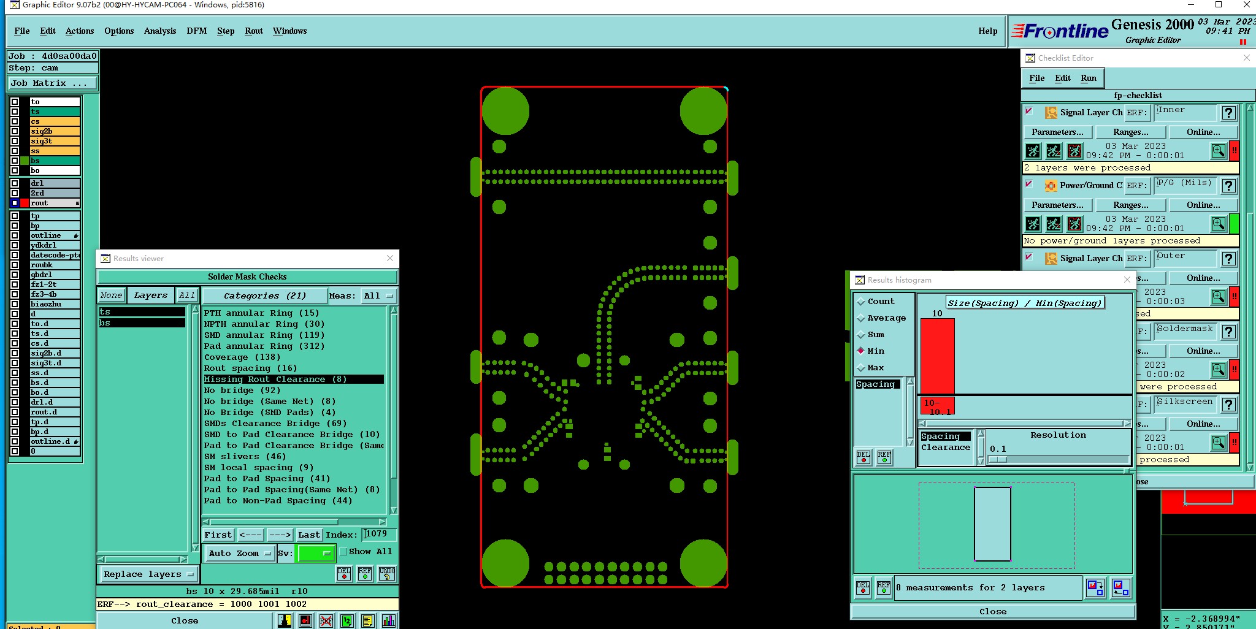Click the black-and-yellow icon beside Results viewer Close
1256x629 pixels.
click(x=285, y=621)
